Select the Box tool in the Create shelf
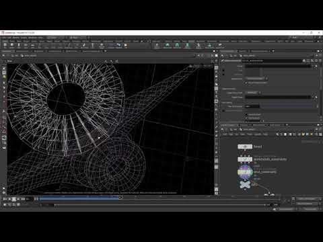The width and height of the screenshot is (323, 242). [5, 46]
